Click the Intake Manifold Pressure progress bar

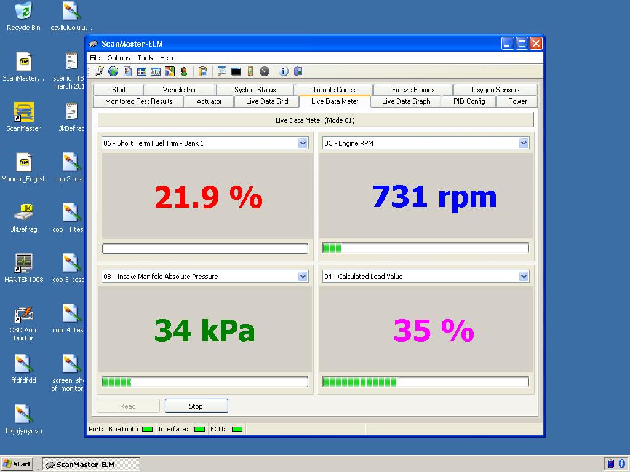[205, 382]
